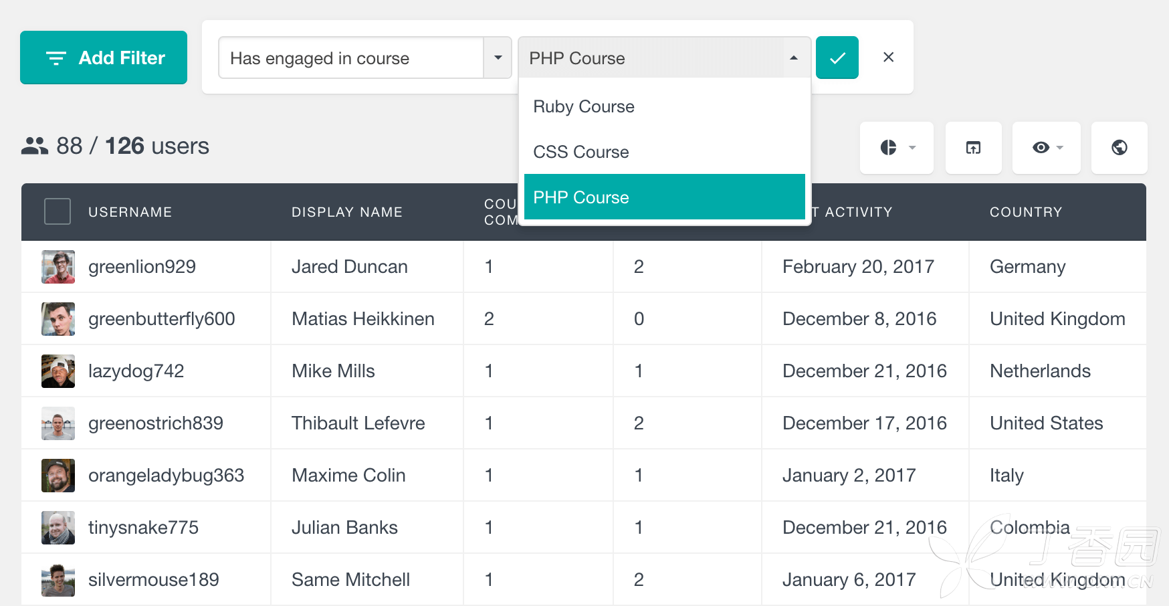
Task: Open the pie chart segments dropdown
Action: pos(896,148)
